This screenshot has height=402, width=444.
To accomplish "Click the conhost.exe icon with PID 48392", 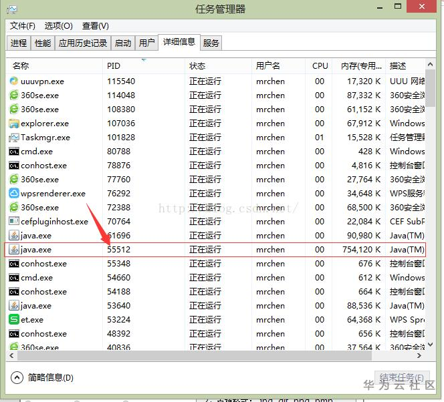I will tap(14, 334).
